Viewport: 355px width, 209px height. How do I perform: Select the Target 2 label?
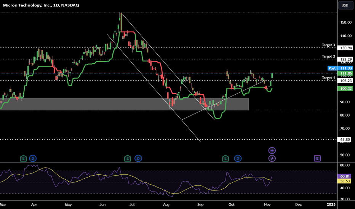tap(328, 56)
